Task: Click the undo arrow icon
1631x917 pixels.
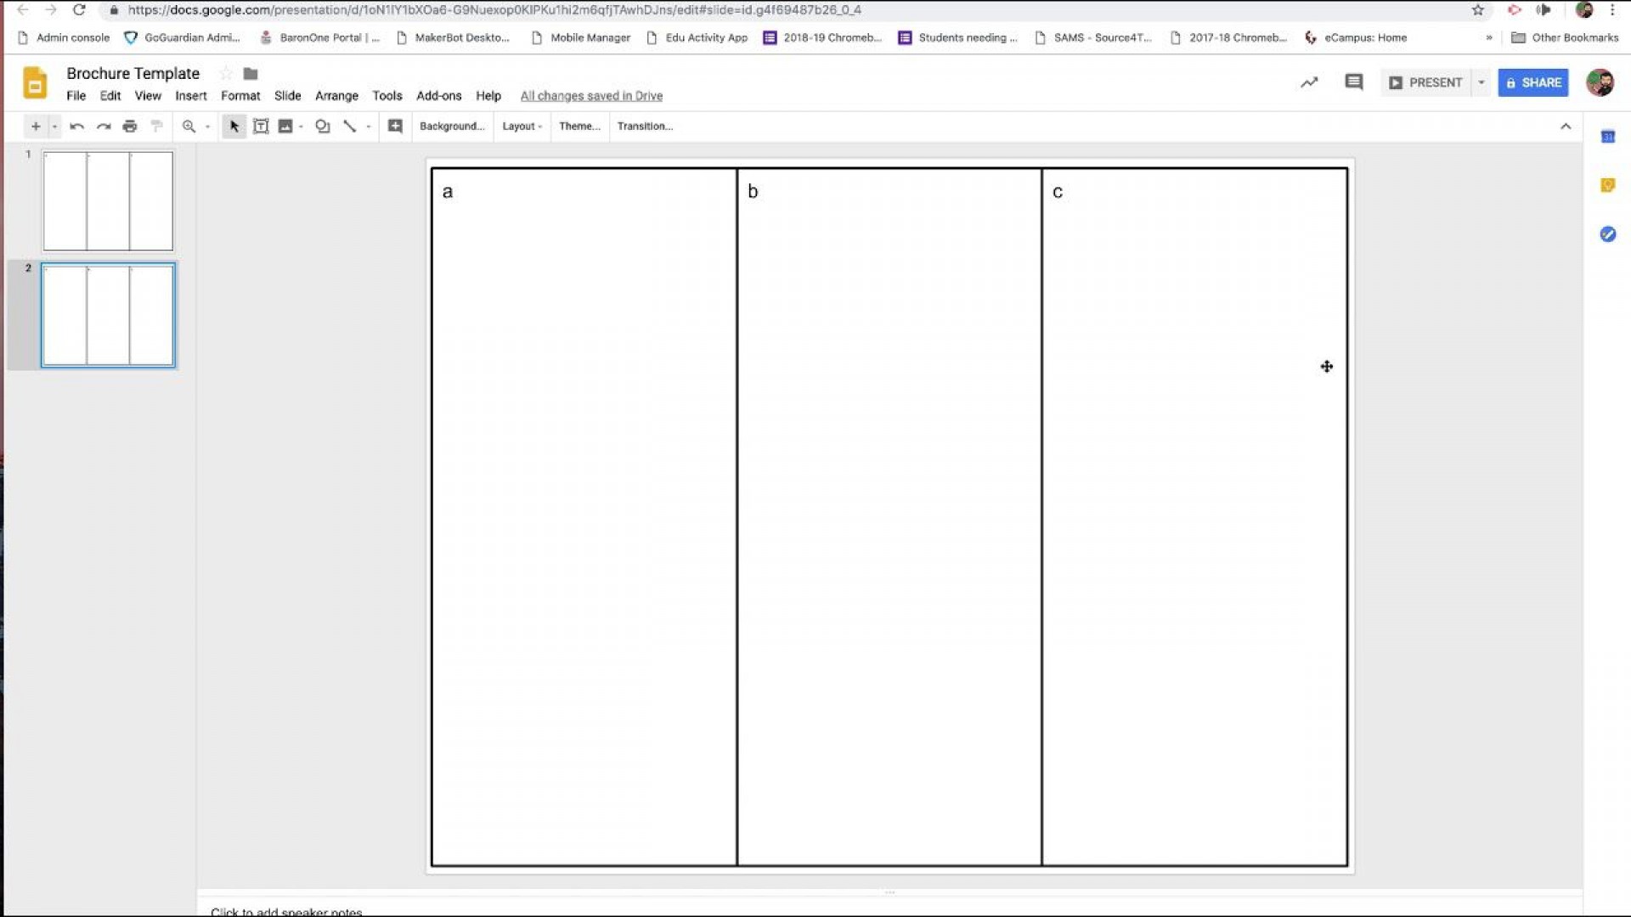Action: click(76, 127)
